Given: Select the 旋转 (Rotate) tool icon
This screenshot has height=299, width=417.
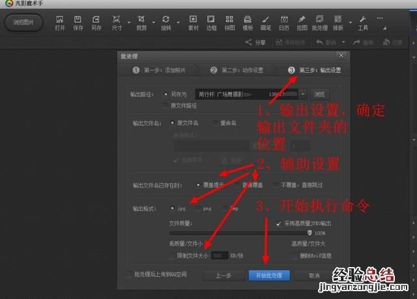Looking at the screenshot, I should [166, 23].
